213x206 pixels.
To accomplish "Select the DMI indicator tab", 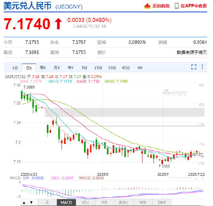I will point(162,203).
